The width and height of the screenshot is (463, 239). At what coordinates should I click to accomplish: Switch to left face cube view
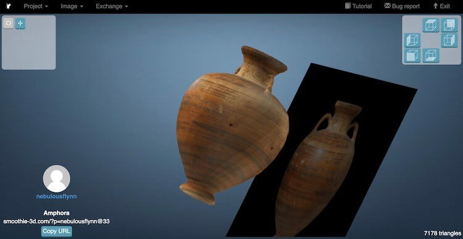[412, 40]
